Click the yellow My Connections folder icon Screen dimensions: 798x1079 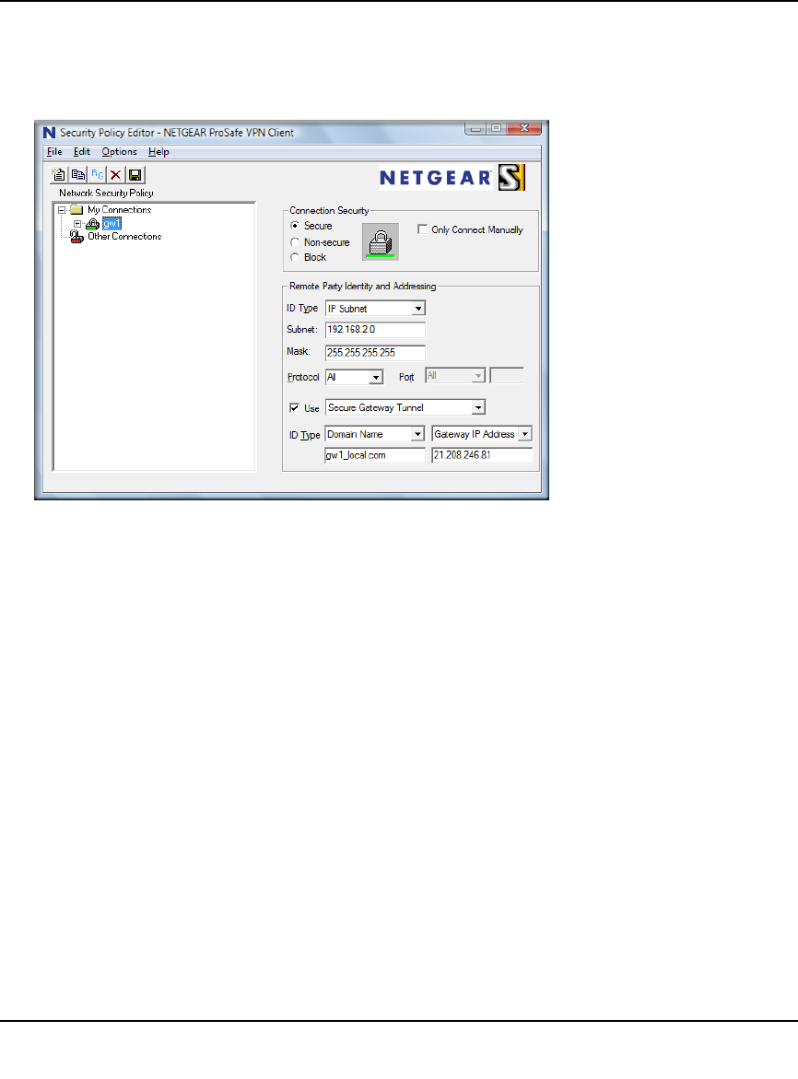[x=76, y=210]
